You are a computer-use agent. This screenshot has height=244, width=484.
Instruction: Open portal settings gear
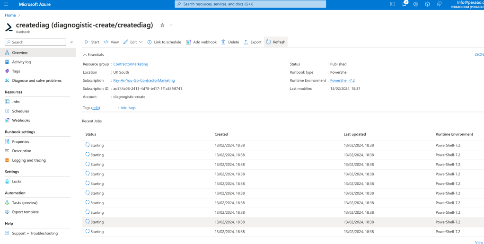pyautogui.click(x=416, y=4)
